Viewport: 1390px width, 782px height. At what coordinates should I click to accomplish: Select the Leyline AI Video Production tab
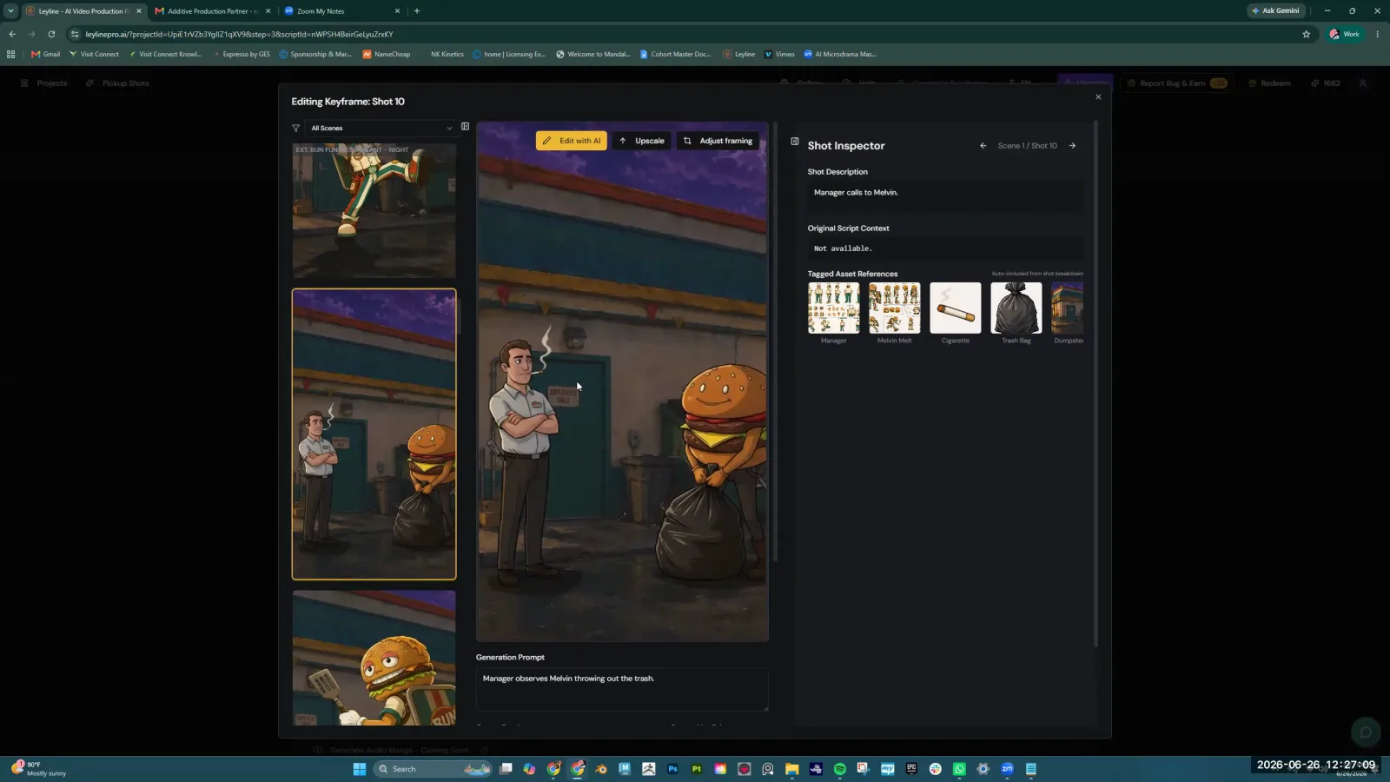[83, 11]
